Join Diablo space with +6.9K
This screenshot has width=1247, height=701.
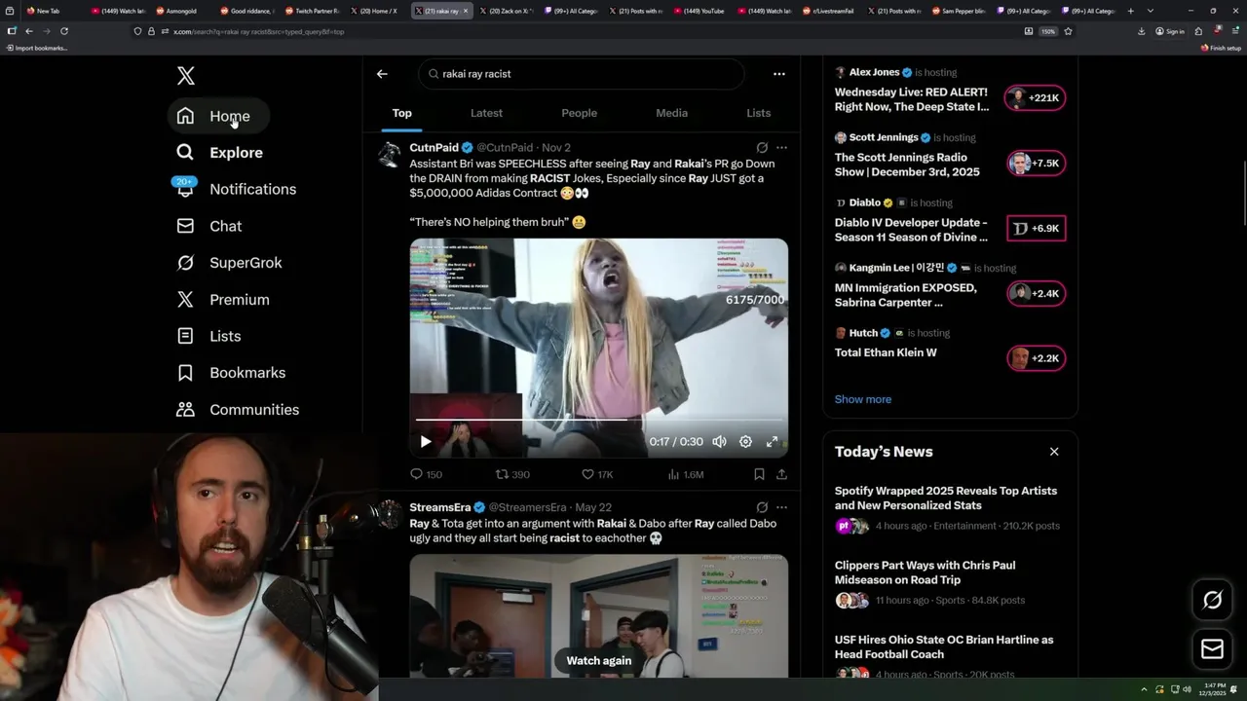point(1036,229)
